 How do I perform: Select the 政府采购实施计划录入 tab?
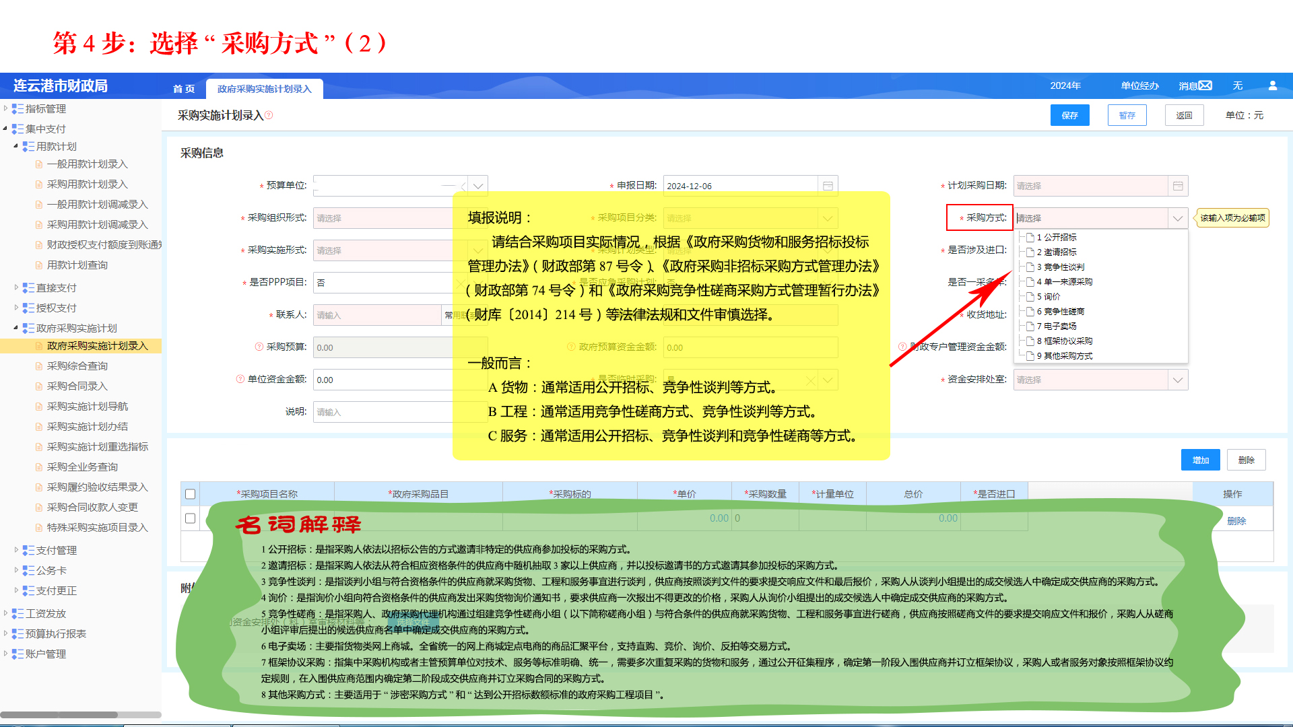point(264,89)
